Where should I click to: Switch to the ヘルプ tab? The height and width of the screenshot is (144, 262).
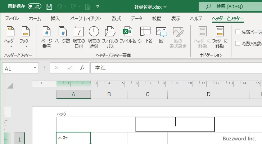tap(196, 18)
